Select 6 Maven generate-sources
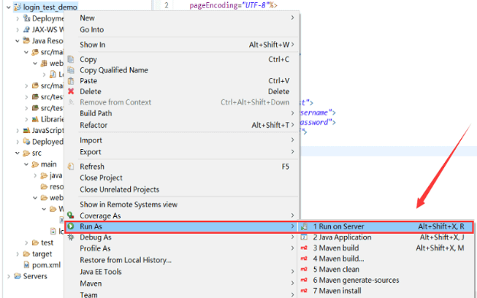 point(385,280)
